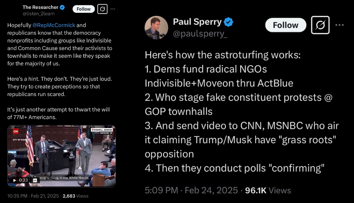Open The Researcher's profile name
Viewport: 354px width, 203px height.
[40, 7]
